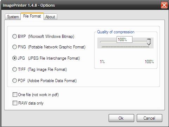
Task: Tick the RAW data only checkbox
Action: tap(15, 103)
